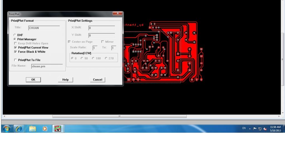Click the Y Shift input field
The image size is (285, 160).
click(x=102, y=35)
